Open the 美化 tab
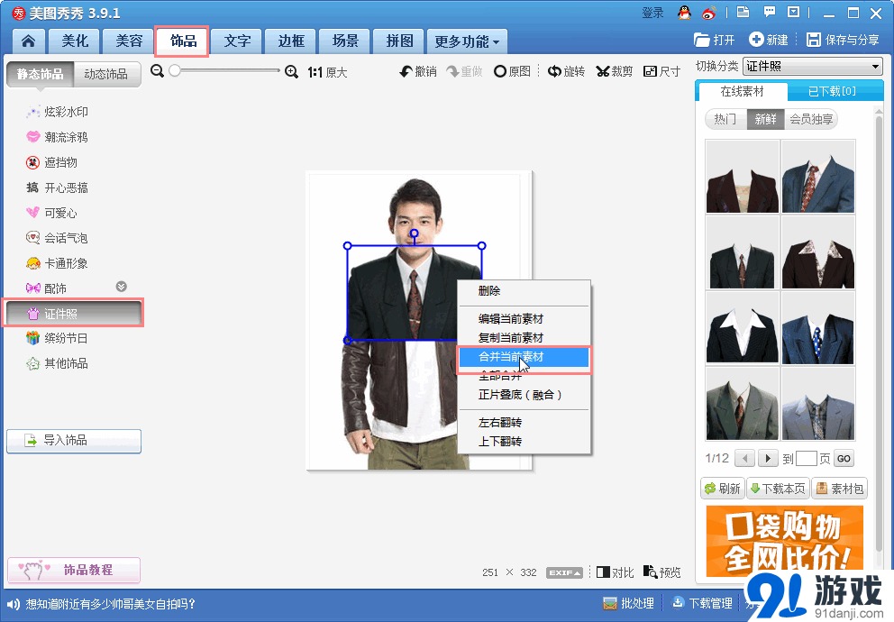 75,41
